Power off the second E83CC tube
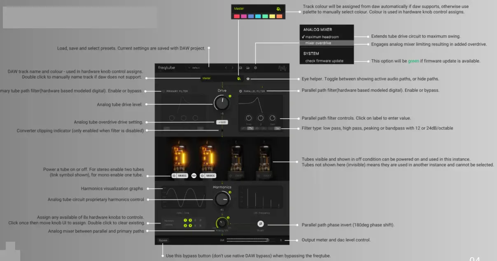This screenshot has height=261, width=497. 202,176
